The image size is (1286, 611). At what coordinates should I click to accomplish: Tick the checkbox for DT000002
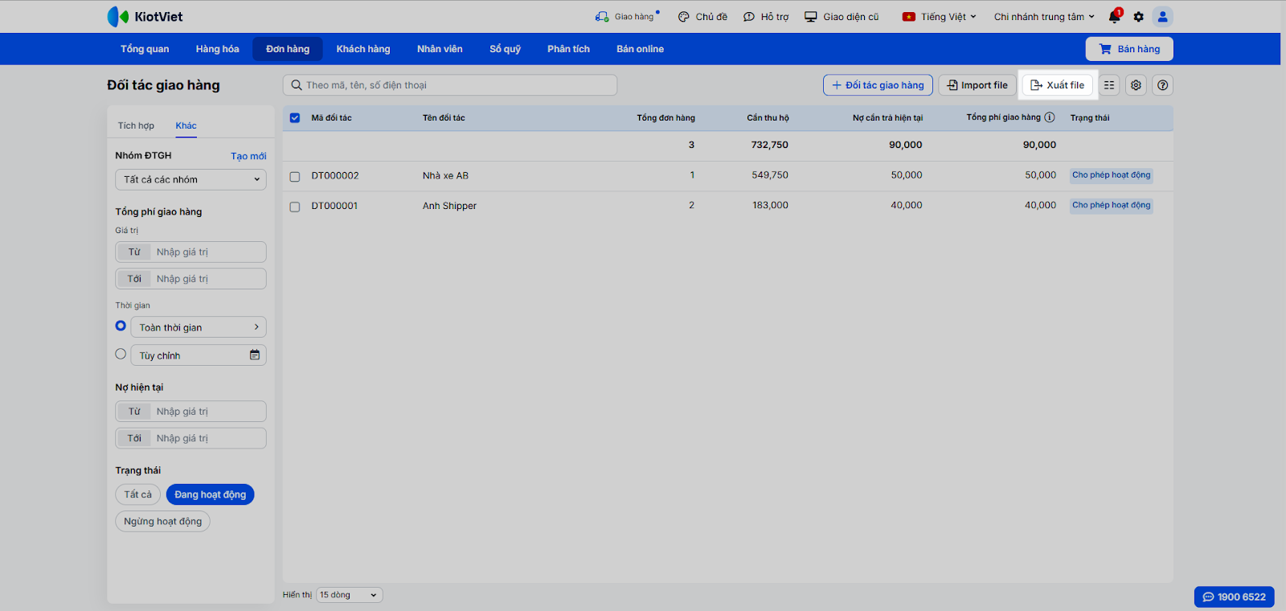295,176
